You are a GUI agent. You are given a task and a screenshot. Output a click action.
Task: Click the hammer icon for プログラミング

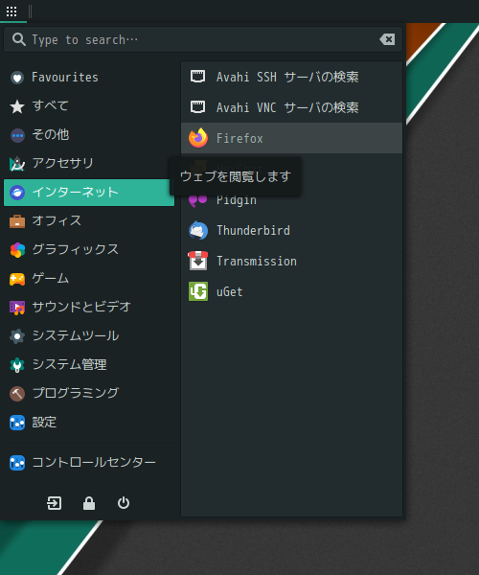coord(17,394)
